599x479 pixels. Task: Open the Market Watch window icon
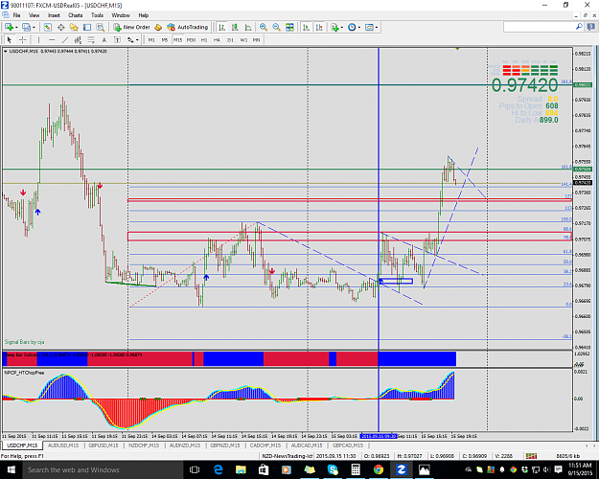pos(47,27)
